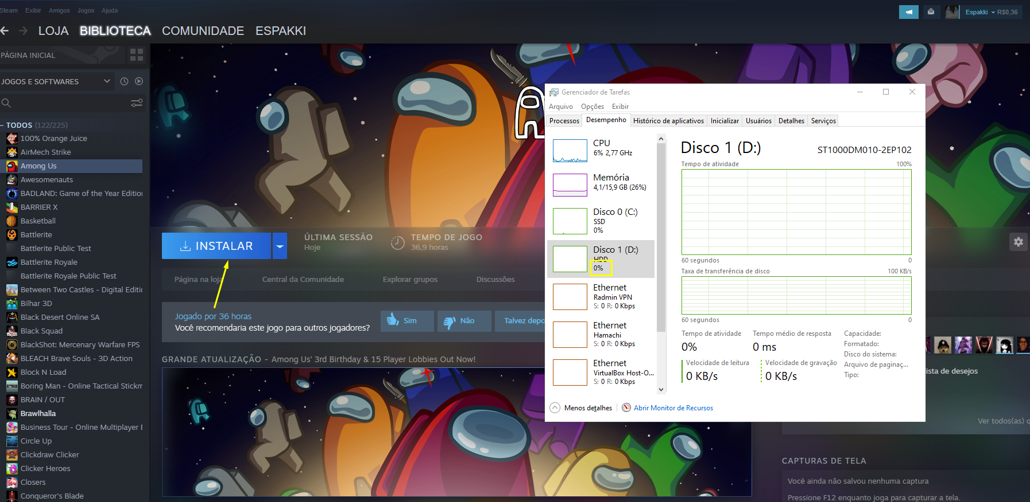1030x502 pixels.
Task: Click the Brawlhalla game icon in list
Action: [12, 414]
